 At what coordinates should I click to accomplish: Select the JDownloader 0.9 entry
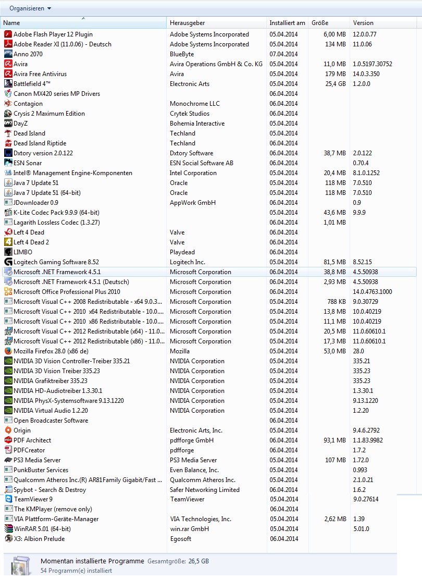point(210,203)
